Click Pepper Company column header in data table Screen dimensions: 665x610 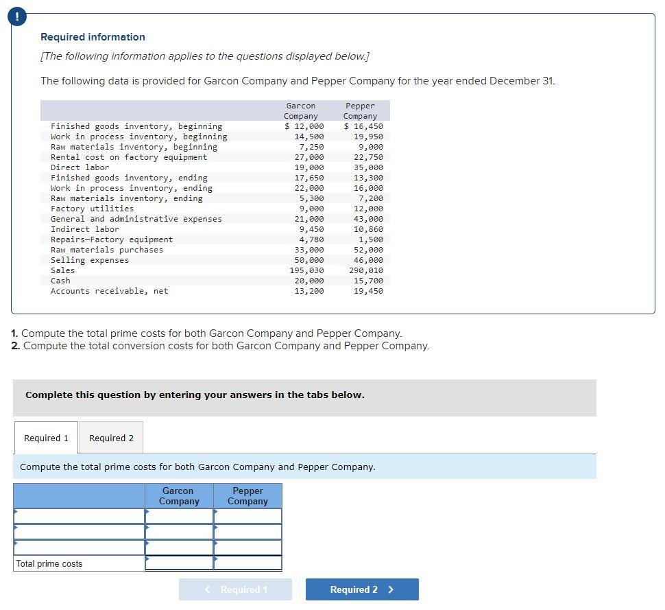pyautogui.click(x=360, y=110)
